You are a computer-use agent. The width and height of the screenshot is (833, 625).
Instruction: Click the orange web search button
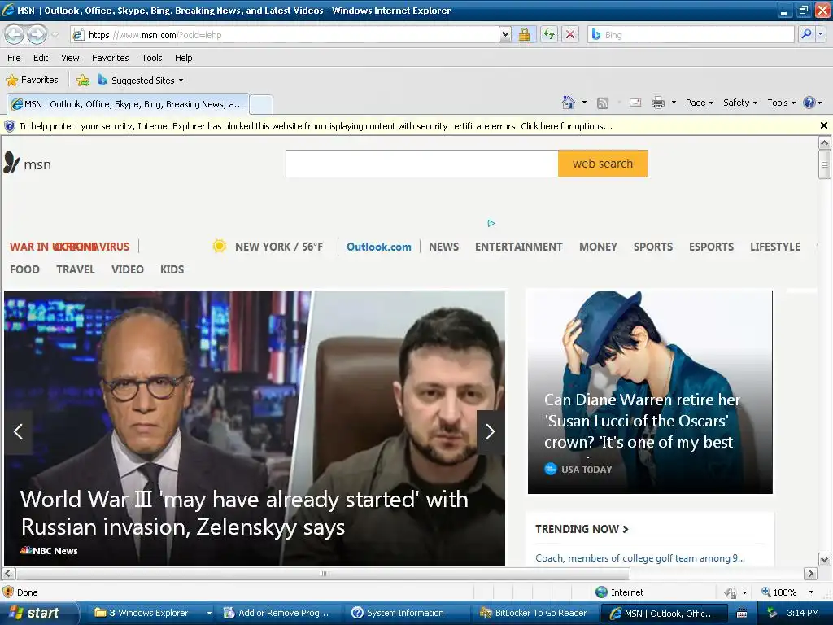coord(603,164)
